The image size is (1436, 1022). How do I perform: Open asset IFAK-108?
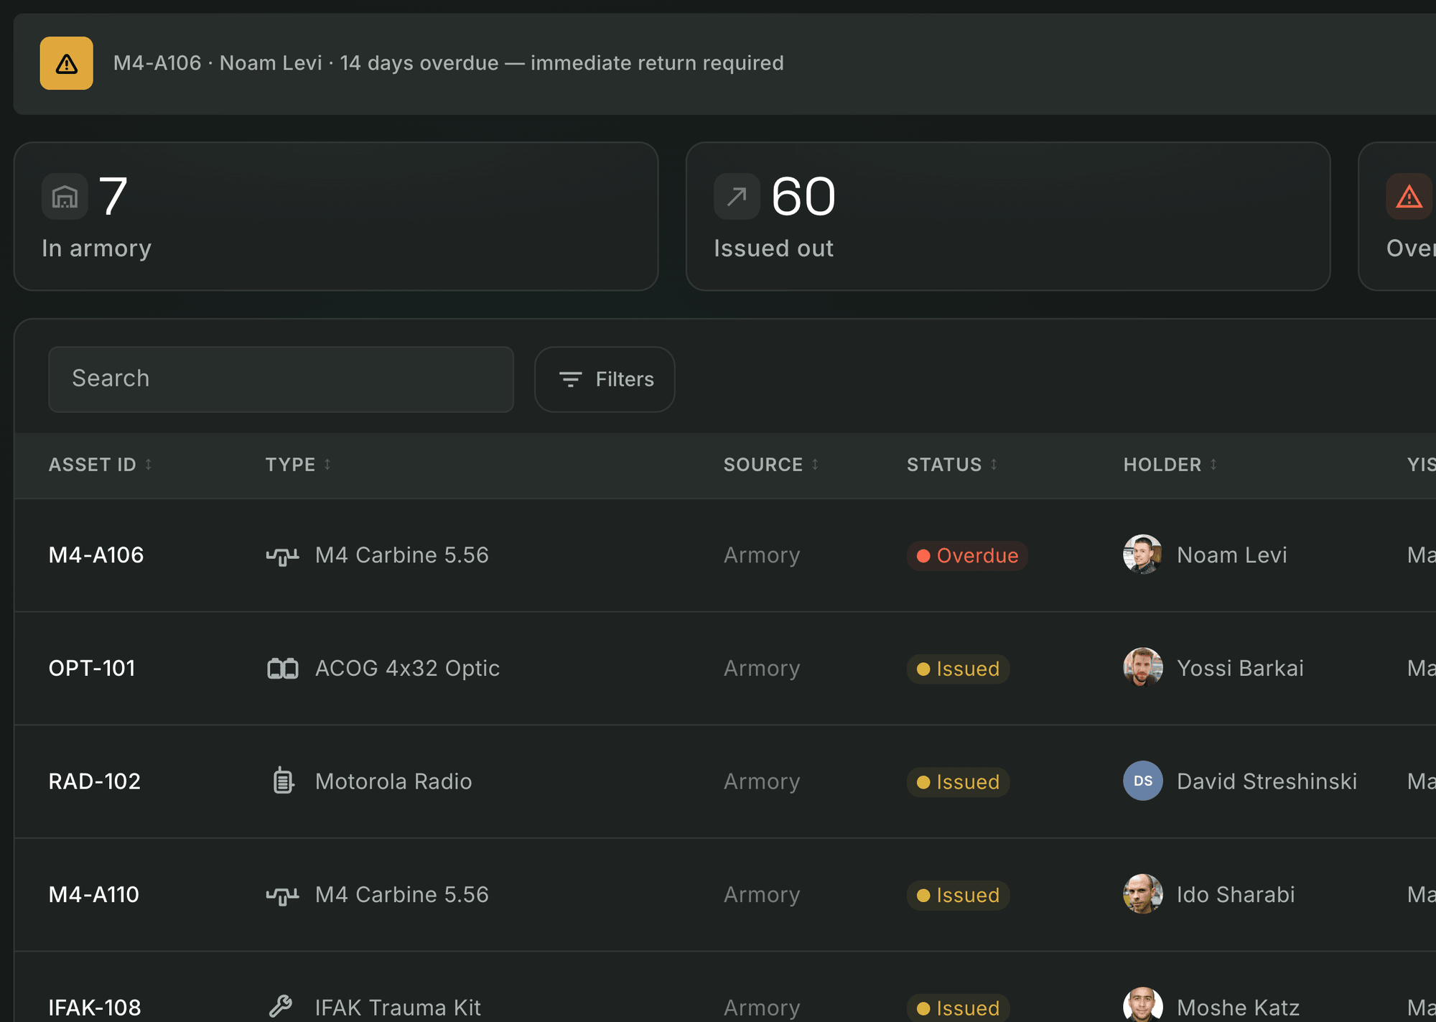click(94, 1008)
